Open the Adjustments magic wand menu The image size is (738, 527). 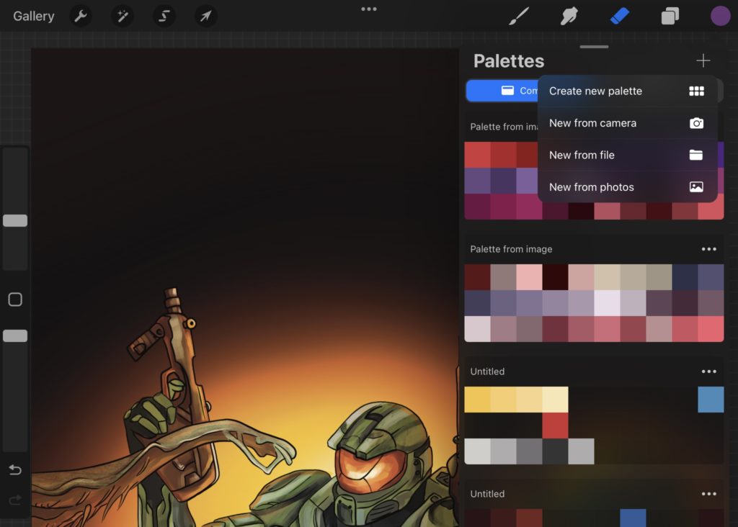[x=123, y=16]
